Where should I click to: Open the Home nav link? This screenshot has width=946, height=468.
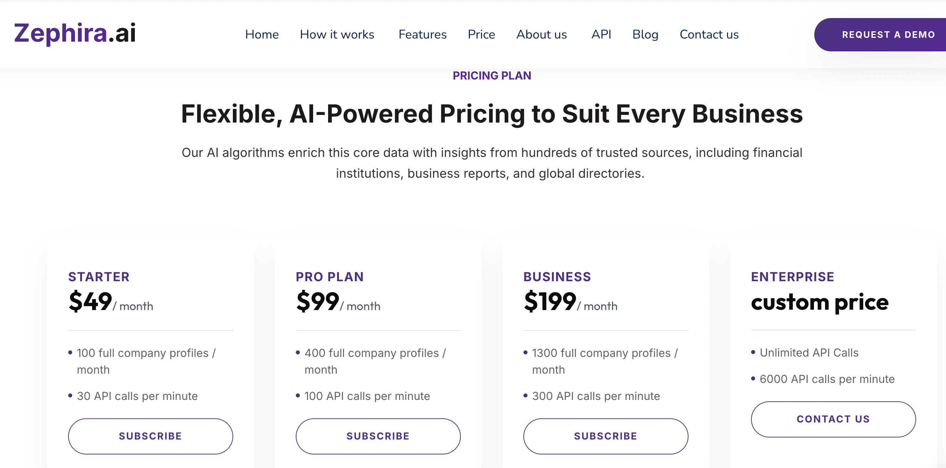pos(262,34)
